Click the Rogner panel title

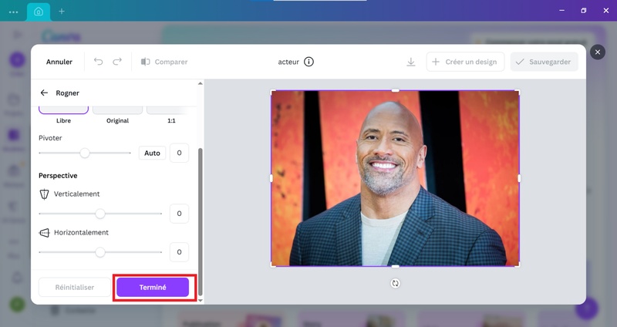pos(67,93)
